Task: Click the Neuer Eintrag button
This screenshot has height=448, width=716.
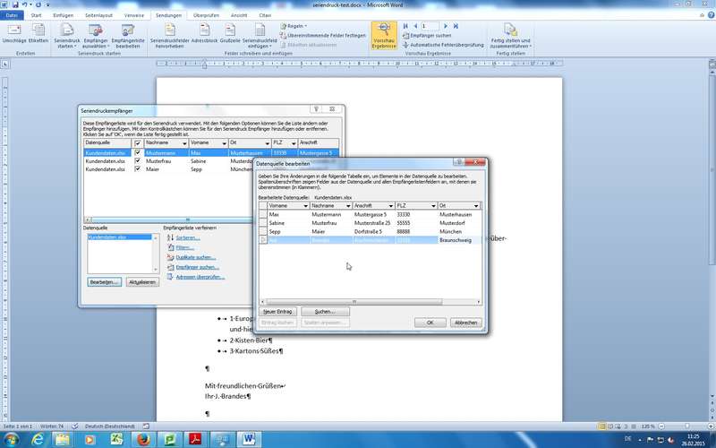Action: [278, 311]
